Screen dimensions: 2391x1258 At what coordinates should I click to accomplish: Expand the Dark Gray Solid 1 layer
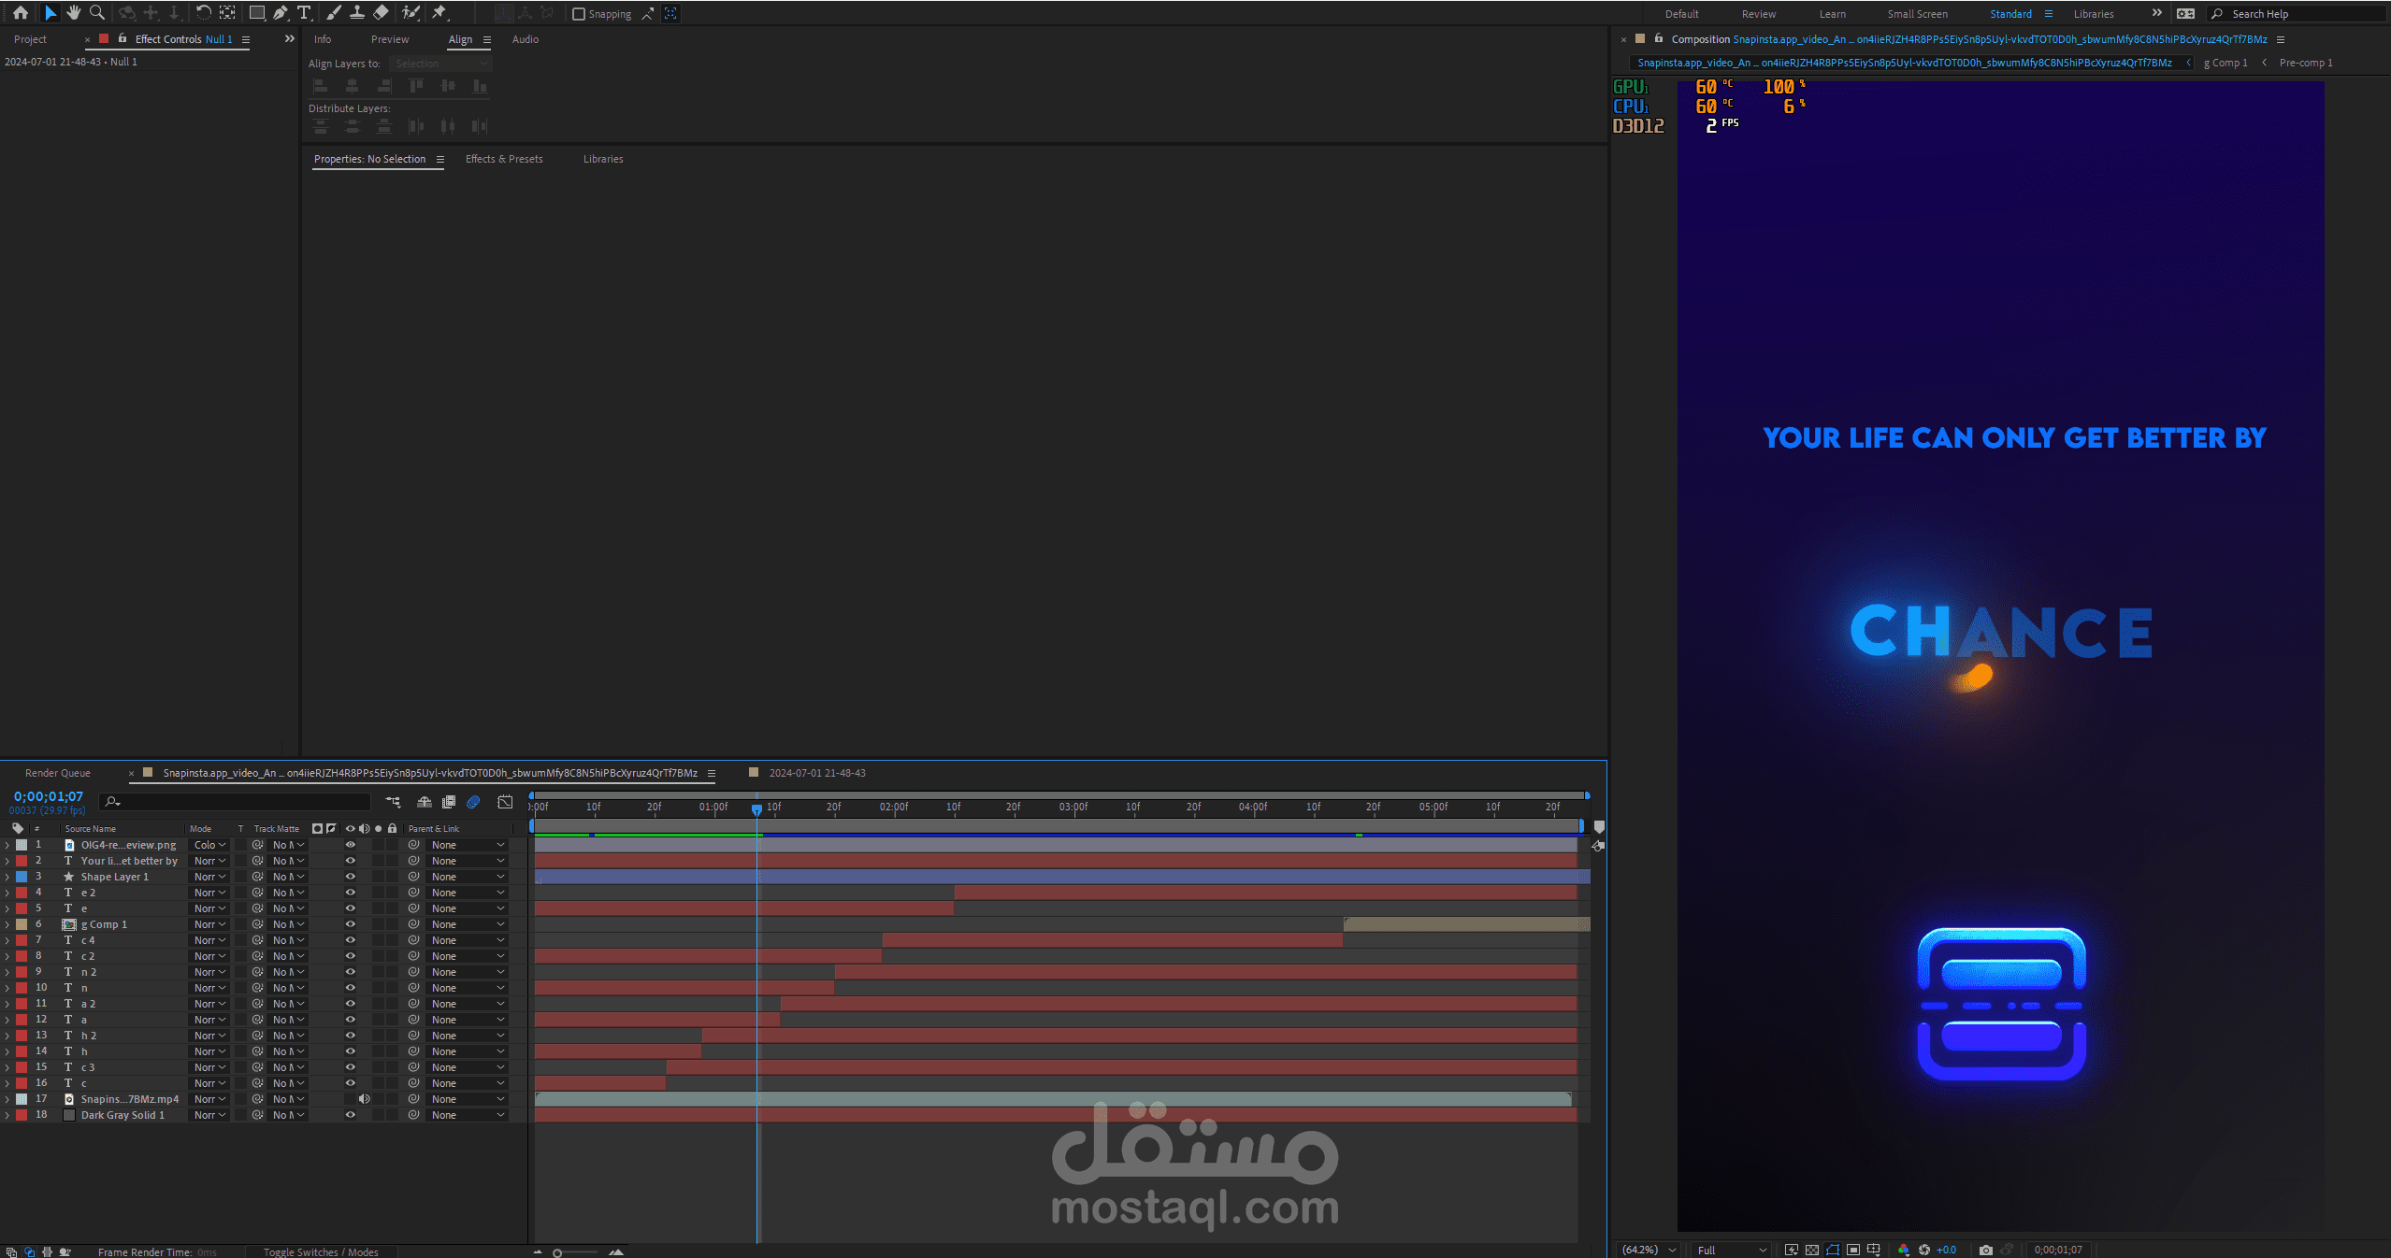(x=7, y=1115)
